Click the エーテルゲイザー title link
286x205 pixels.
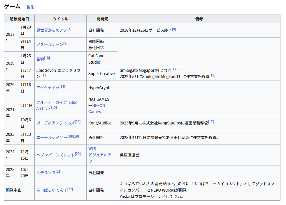tap(52, 138)
